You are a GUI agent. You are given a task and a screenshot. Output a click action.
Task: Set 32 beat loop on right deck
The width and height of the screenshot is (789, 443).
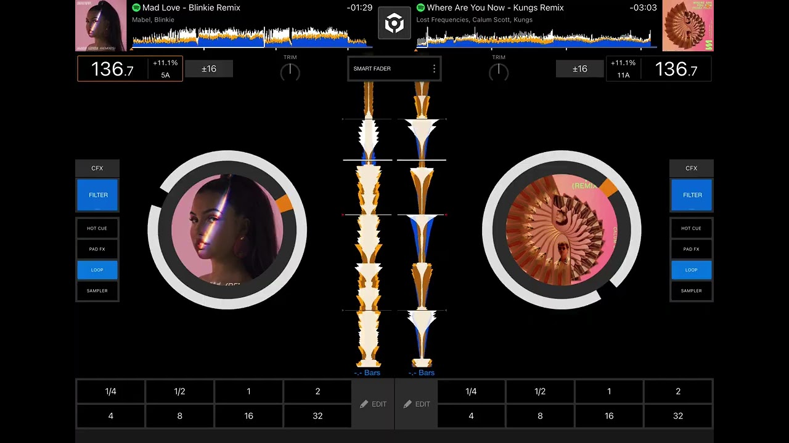click(678, 416)
